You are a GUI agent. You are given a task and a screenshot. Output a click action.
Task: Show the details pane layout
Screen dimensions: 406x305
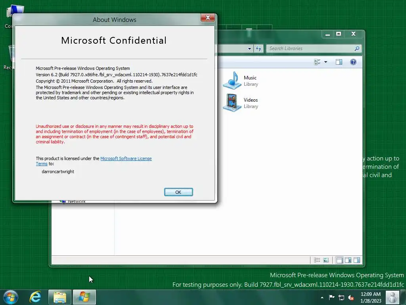click(348, 260)
